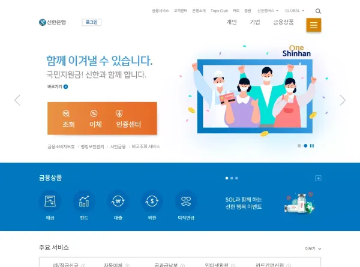
Task: Expand the 신한멤버스 dropdown
Action: [x=268, y=11]
